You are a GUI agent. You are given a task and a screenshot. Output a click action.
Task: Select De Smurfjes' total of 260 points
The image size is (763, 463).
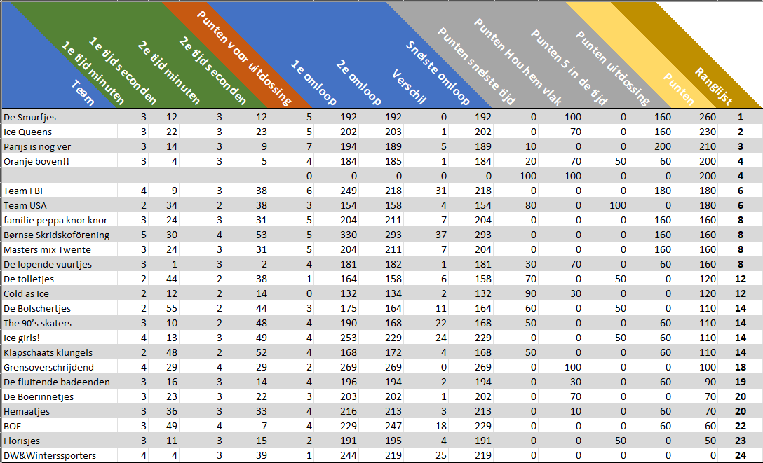[x=708, y=117]
